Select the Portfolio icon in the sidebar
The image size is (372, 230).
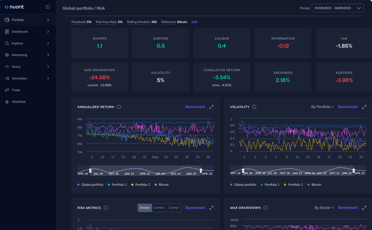pyautogui.click(x=6, y=20)
